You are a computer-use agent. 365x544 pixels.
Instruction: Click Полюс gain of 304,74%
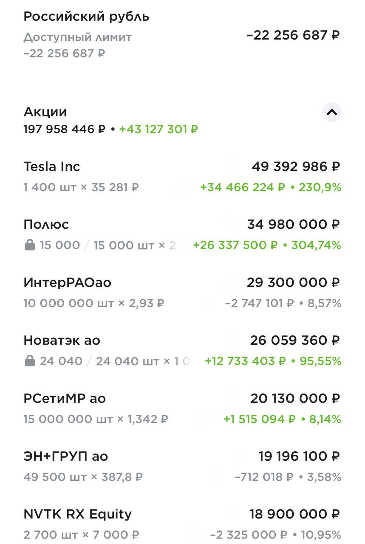point(316,245)
